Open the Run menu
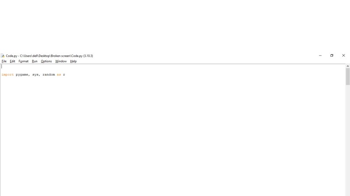350x196 pixels. pos(35,61)
